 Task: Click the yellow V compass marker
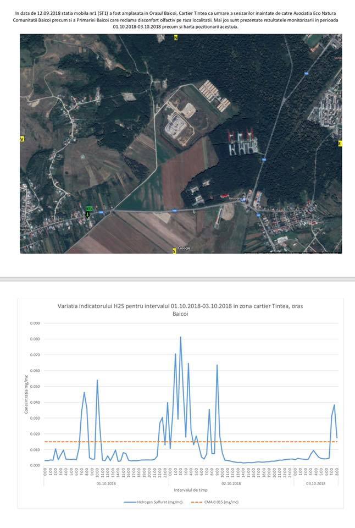pos(22,140)
